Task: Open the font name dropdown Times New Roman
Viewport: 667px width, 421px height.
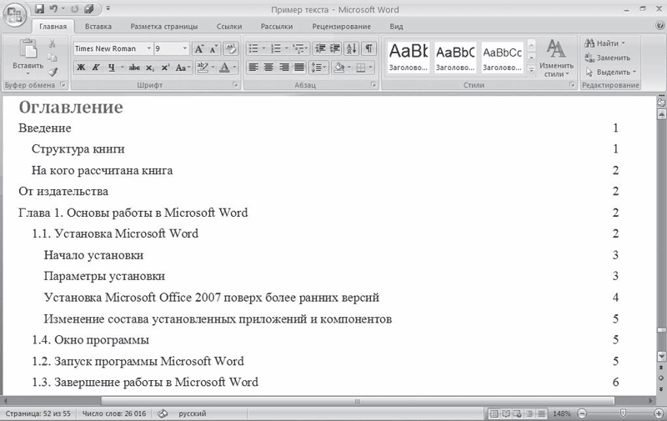Action: coord(149,48)
